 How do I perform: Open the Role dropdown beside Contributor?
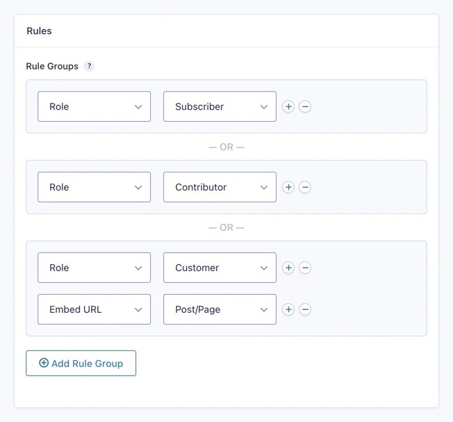[x=94, y=187]
